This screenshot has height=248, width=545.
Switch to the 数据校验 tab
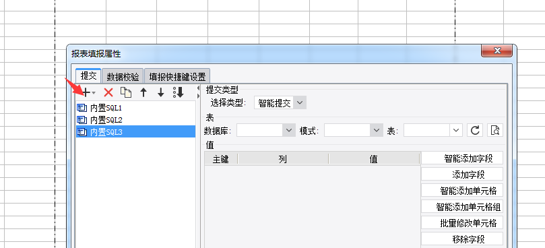[123, 76]
